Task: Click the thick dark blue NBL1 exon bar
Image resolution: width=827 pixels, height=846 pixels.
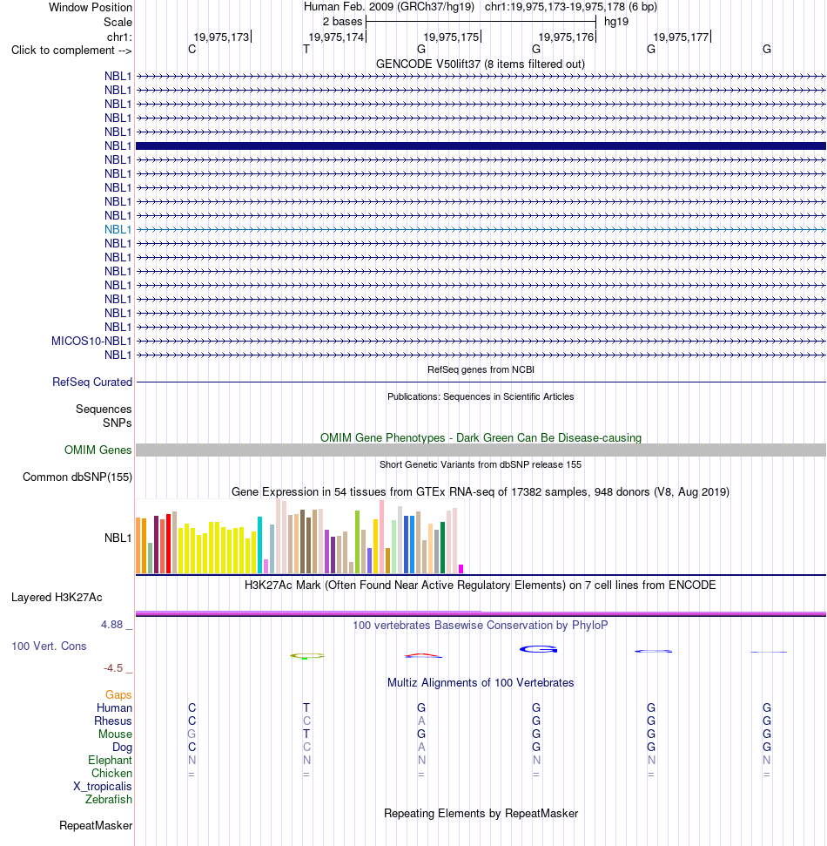Action: (481, 146)
